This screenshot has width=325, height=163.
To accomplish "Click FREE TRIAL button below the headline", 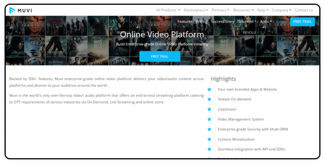I will [x=160, y=56].
